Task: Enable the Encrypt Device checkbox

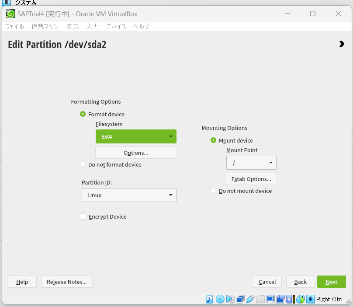Action: 83,216
